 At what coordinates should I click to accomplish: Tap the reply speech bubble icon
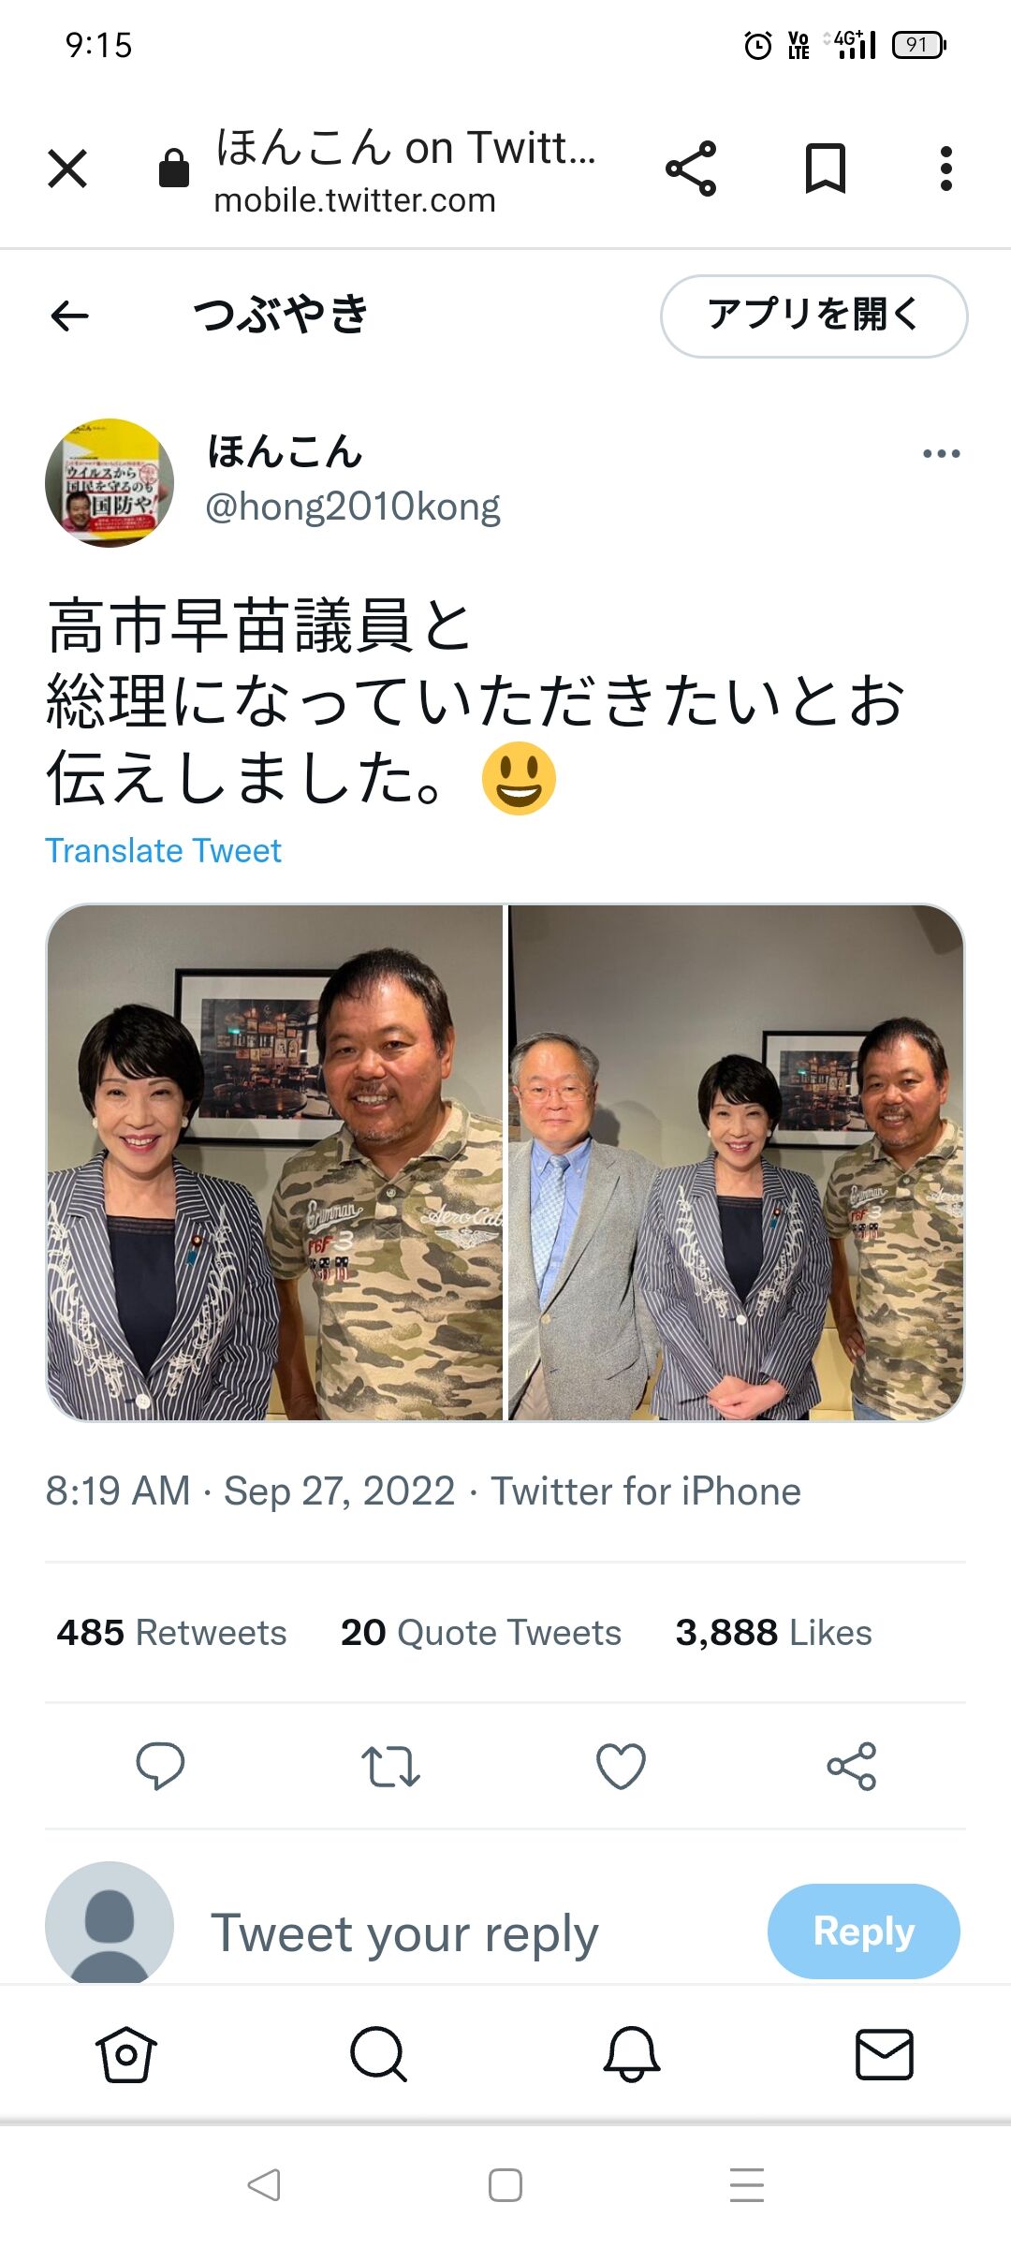click(160, 1766)
